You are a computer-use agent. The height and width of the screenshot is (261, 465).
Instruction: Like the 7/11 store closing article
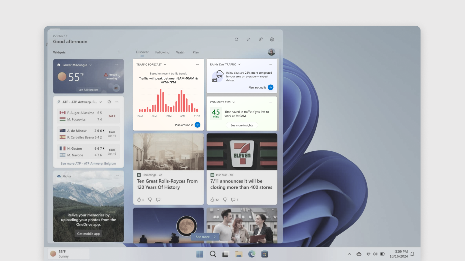212,200
